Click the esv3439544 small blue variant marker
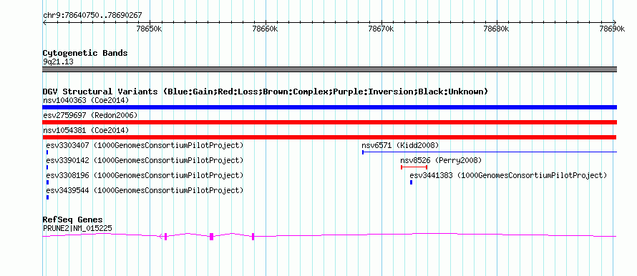Screen dimensions: 637x276 [47, 197]
